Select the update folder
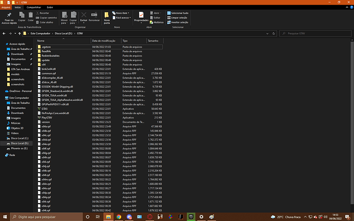This screenshot has height=221, width=354. point(100,61)
